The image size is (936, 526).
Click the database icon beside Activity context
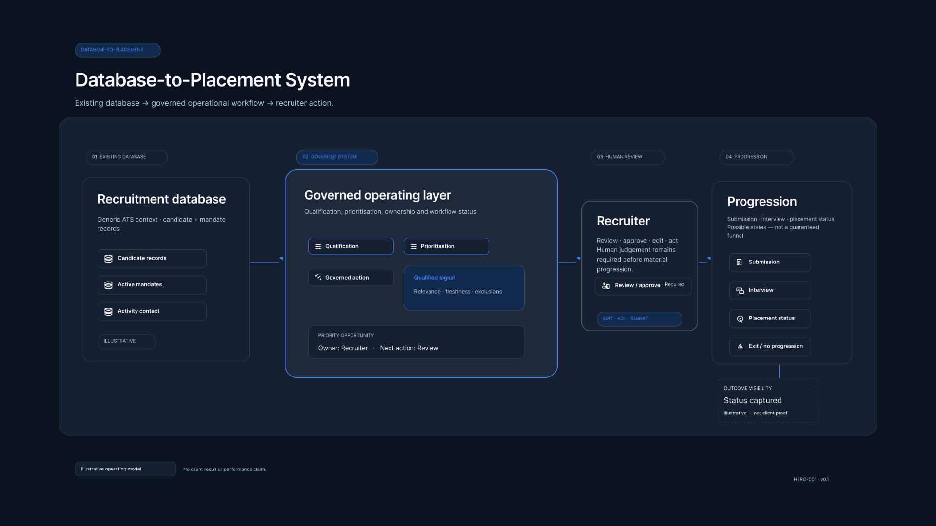pyautogui.click(x=108, y=312)
